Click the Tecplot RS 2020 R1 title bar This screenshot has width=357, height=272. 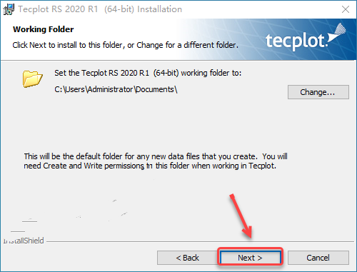100,9
